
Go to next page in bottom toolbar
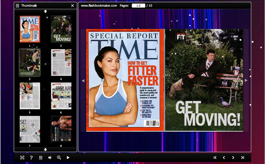pyautogui.click(x=233, y=157)
